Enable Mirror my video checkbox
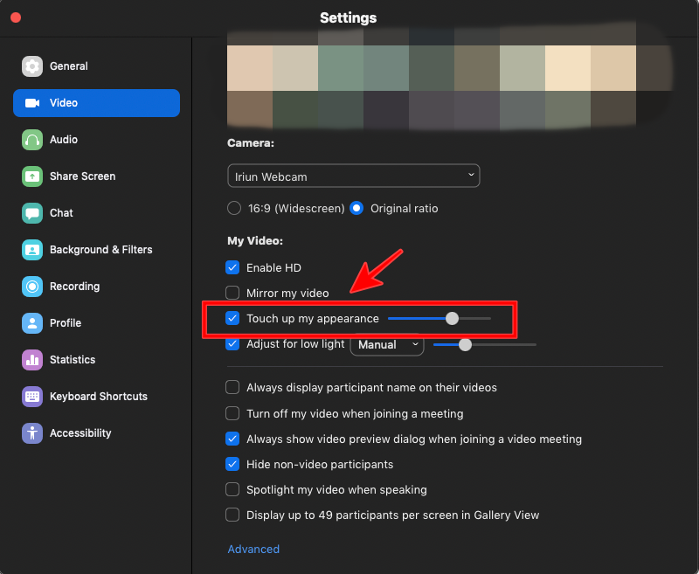699x574 pixels. tap(232, 293)
